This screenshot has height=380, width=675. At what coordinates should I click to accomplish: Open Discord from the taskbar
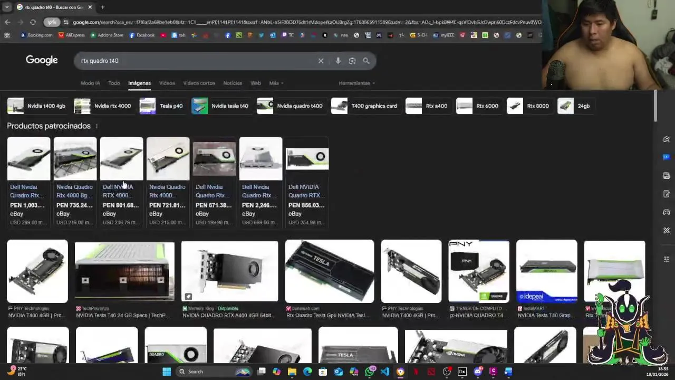(x=478, y=372)
